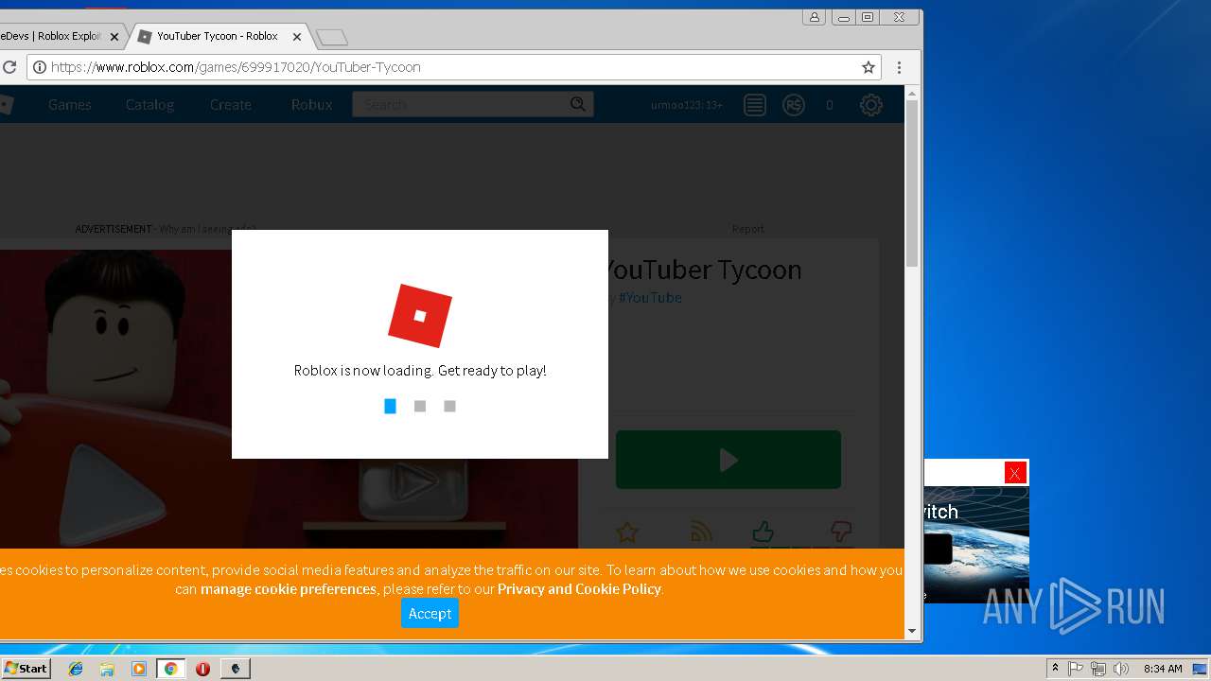The image size is (1211, 681).
Task: Launch Opera from the taskbar
Action: click(x=202, y=669)
